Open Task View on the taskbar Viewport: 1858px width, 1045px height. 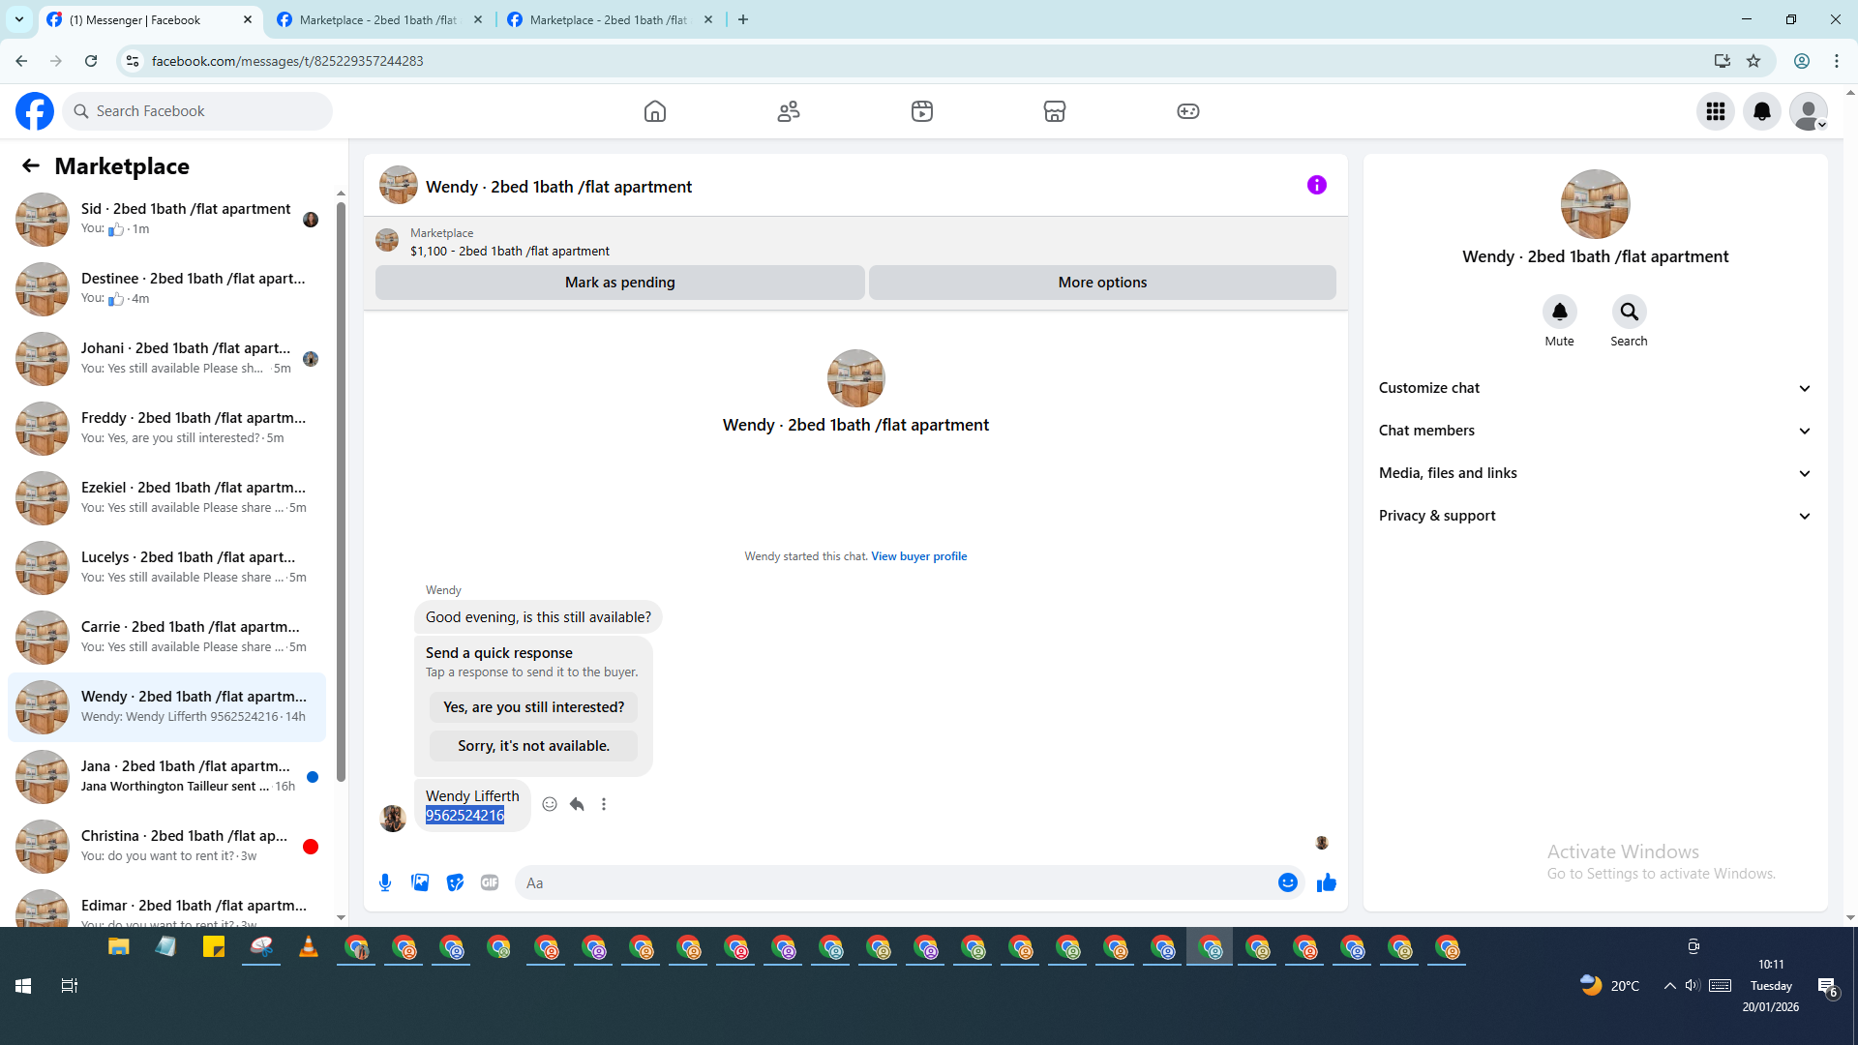pyautogui.click(x=70, y=986)
